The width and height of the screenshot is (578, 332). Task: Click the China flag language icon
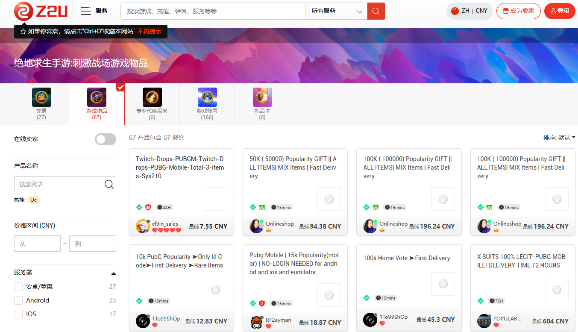point(455,11)
